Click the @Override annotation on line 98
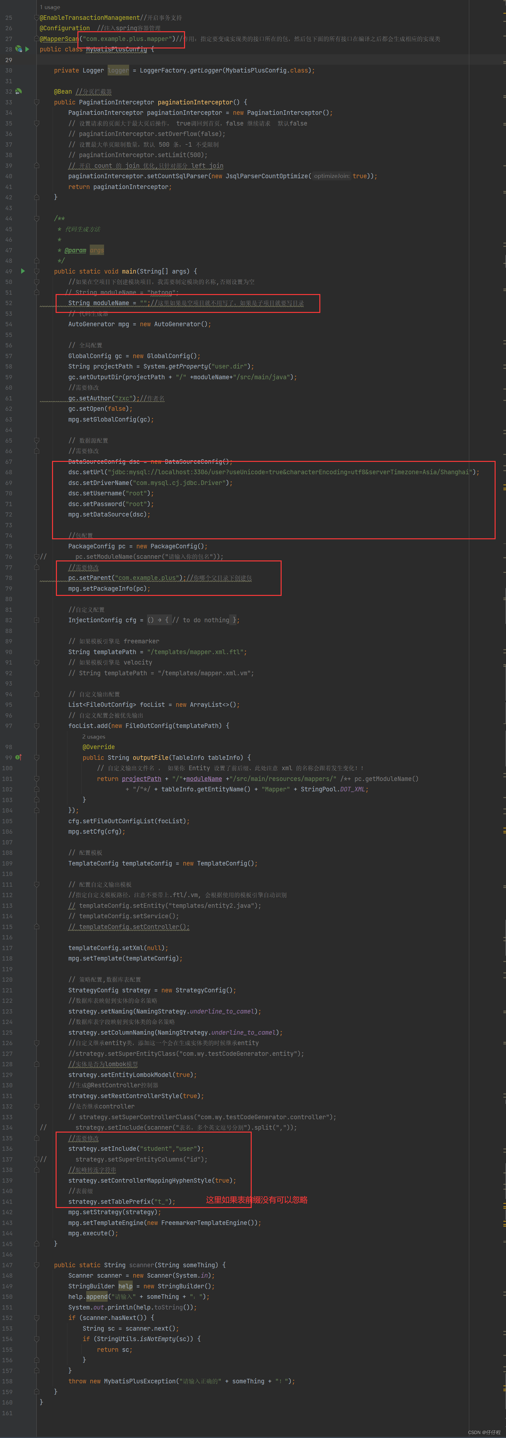The image size is (506, 1438). [99, 747]
